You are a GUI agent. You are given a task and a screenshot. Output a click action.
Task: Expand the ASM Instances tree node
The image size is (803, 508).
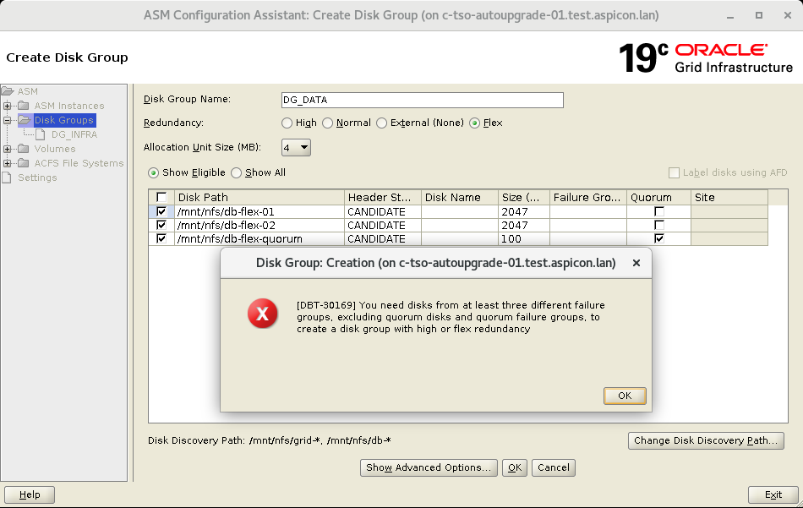tap(7, 106)
